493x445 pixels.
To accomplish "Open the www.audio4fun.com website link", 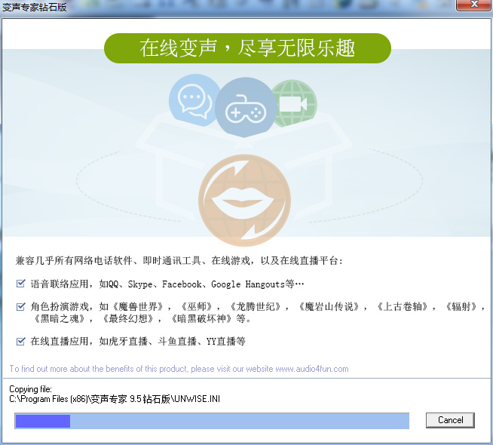I will pyautogui.click(x=312, y=369).
